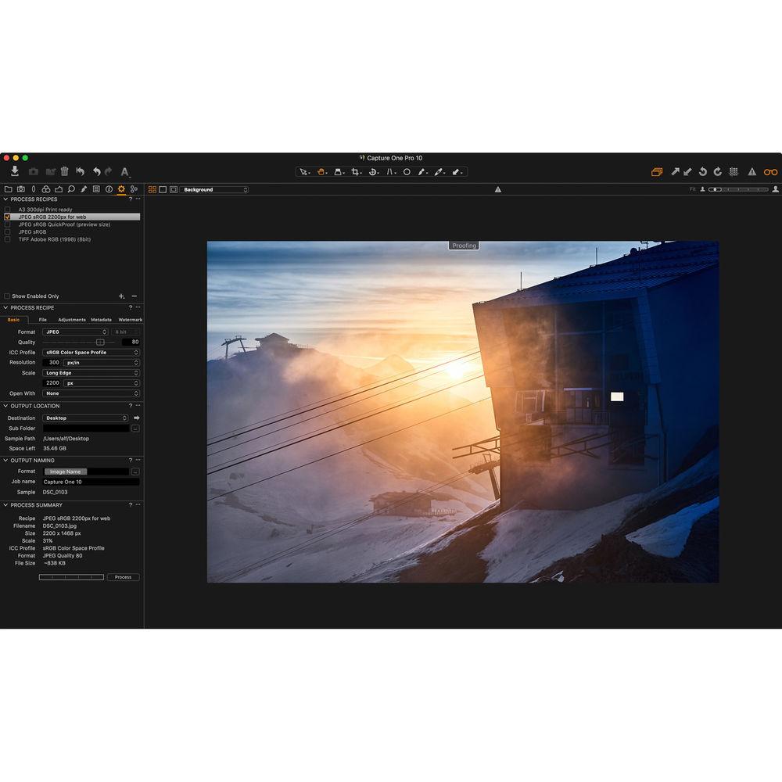
Task: Open the Library folder tool tab
Action: point(9,188)
